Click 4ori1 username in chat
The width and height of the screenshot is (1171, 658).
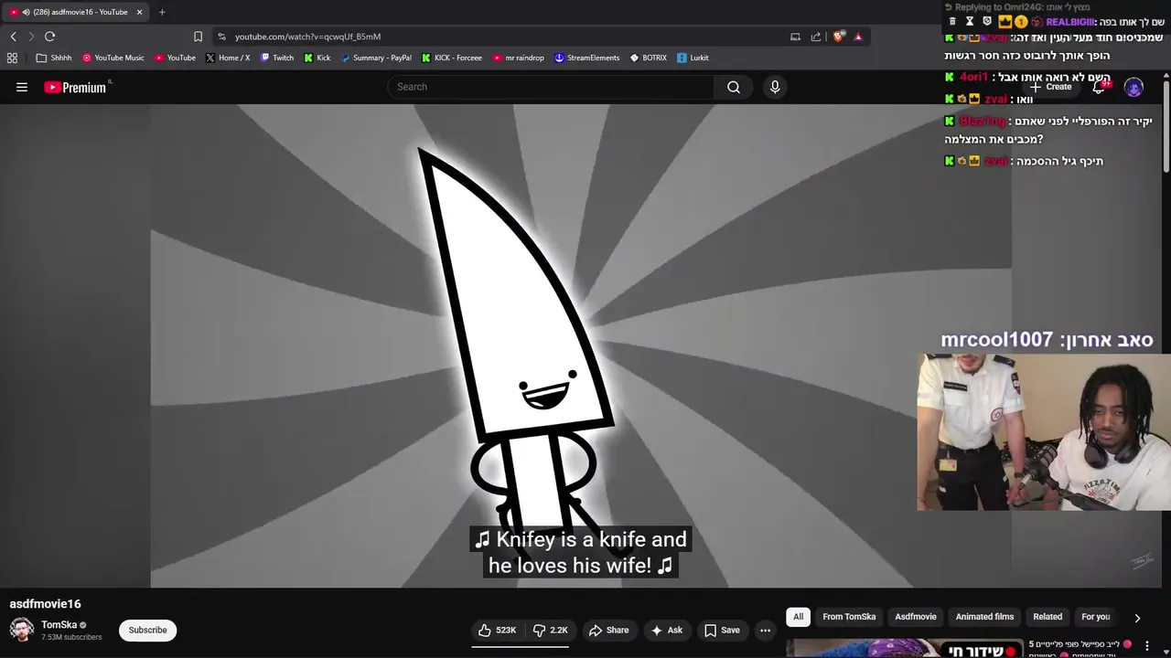[973, 78]
